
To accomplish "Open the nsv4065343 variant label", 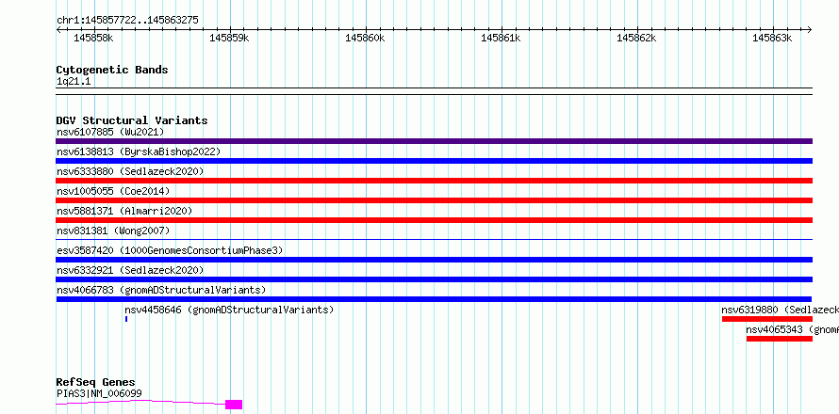I will coord(793,329).
